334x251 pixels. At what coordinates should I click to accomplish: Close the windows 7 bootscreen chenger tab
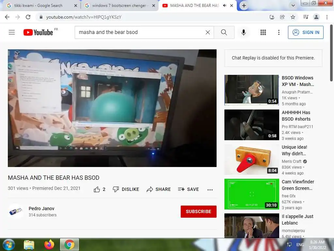point(154,6)
